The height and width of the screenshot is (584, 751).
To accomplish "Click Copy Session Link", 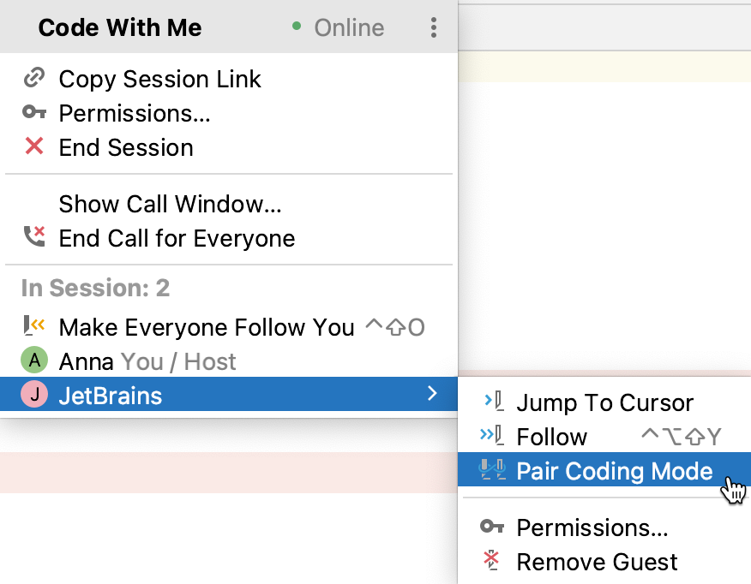I will point(159,79).
